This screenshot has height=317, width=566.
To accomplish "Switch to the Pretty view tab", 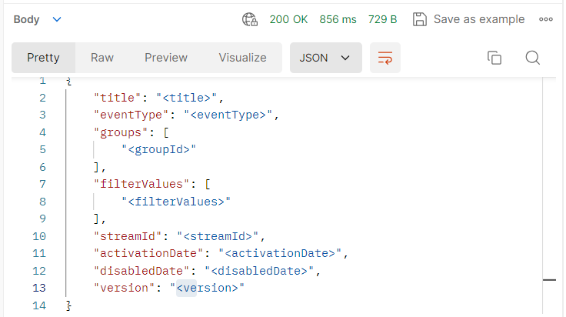I will [43, 58].
